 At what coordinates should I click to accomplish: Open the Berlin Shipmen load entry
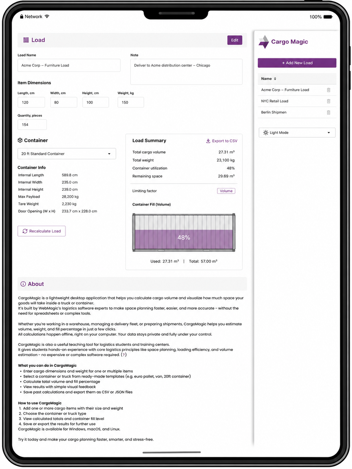(x=274, y=112)
